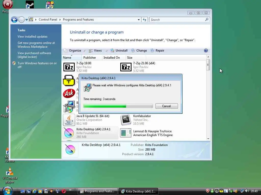This screenshot has height=195, width=261.
Task: Open Get new programs online at Windows Marketplace
Action: (36, 45)
